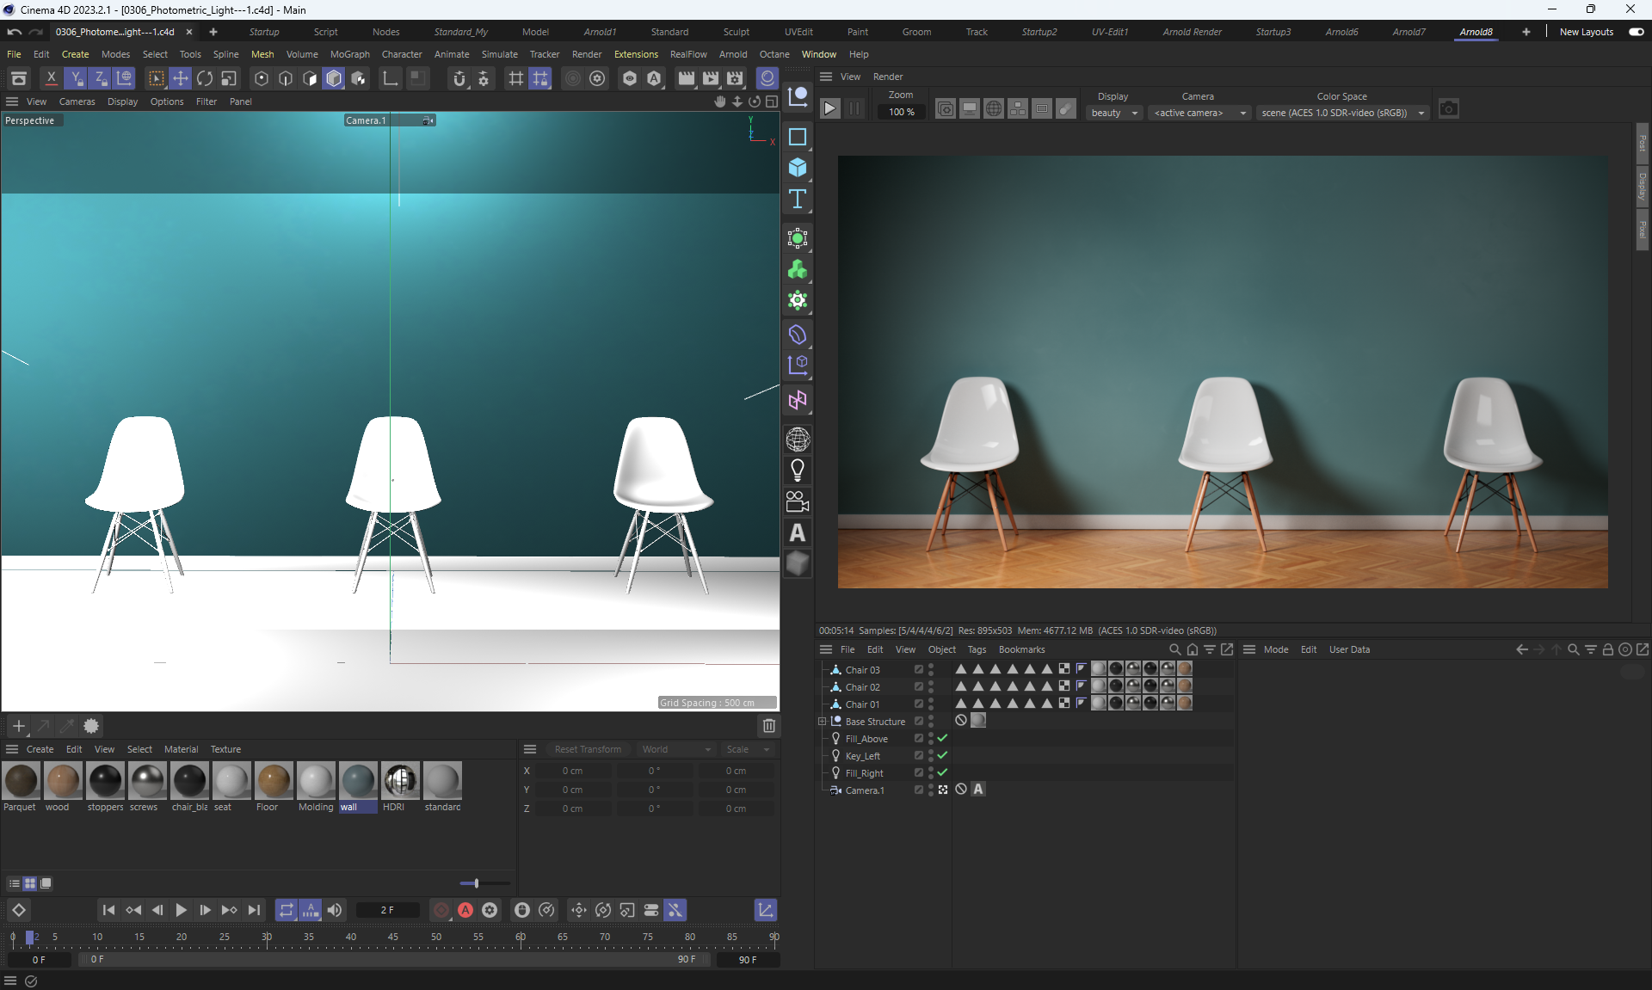This screenshot has width=1652, height=990.
Task: Add a light object icon
Action: [x=798, y=470]
